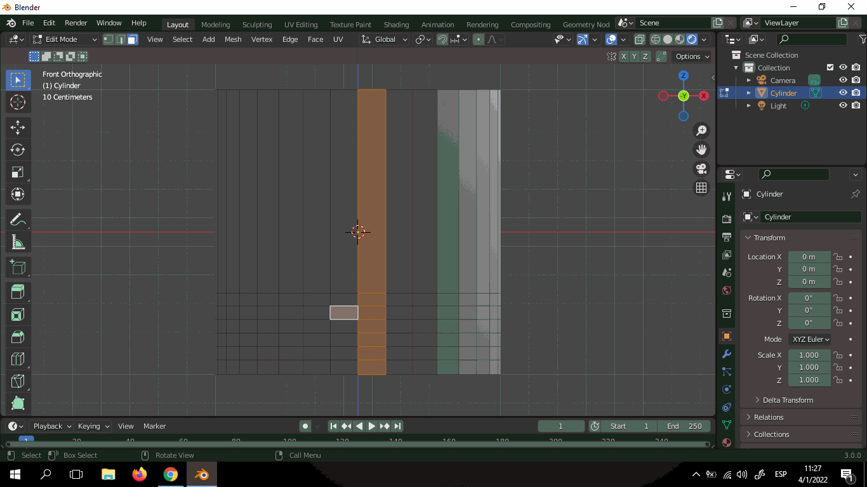Activate the Add Cube tool
Screen dimensions: 867x487
[18, 268]
